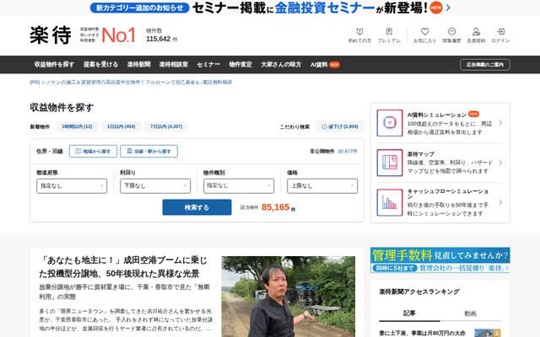Viewport: 540px width, 337px height.
Task: Click chevron beside 楽待マップ
Action: pyautogui.click(x=500, y=163)
